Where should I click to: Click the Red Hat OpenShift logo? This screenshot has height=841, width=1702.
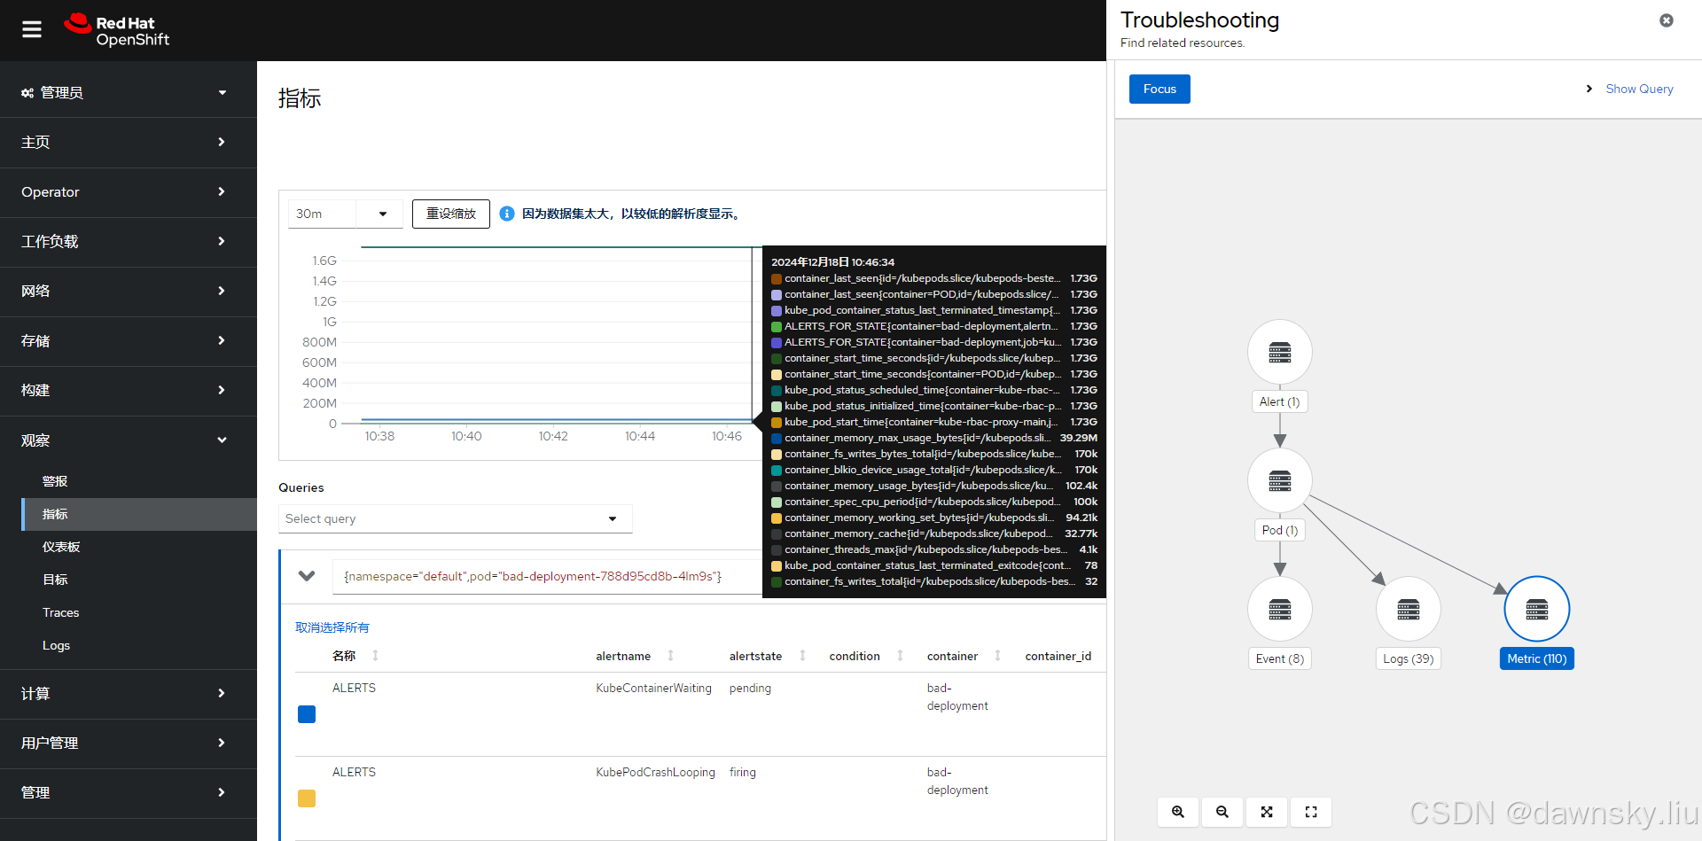pyautogui.click(x=116, y=29)
